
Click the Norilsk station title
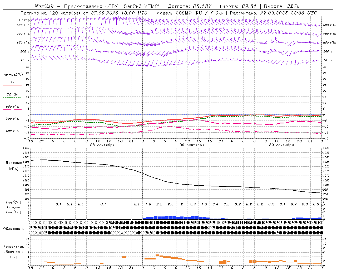click(44, 6)
